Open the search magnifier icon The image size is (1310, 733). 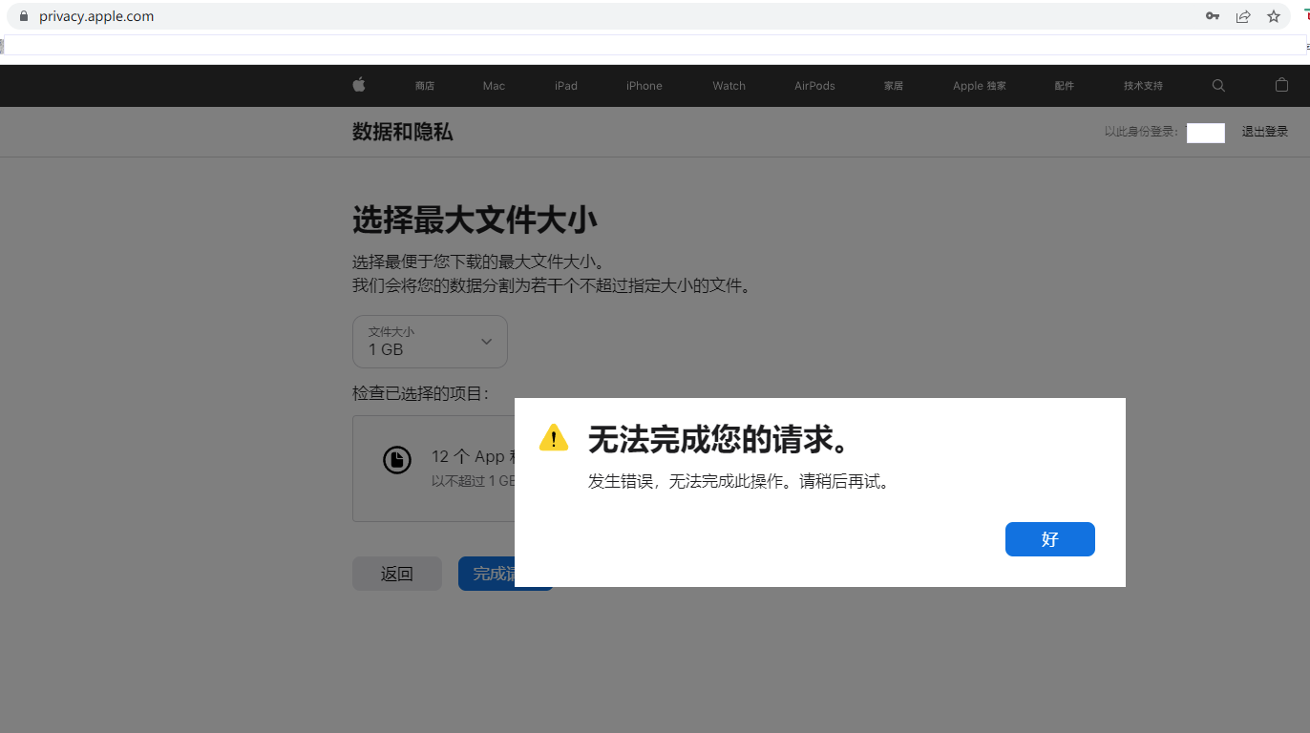[x=1218, y=85]
